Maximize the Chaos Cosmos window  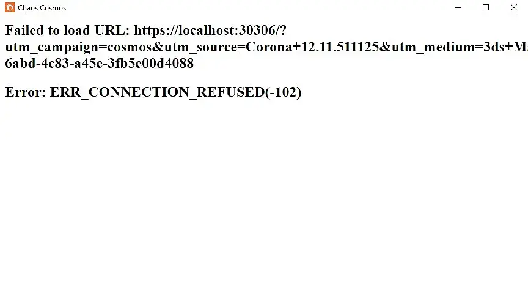point(486,7)
